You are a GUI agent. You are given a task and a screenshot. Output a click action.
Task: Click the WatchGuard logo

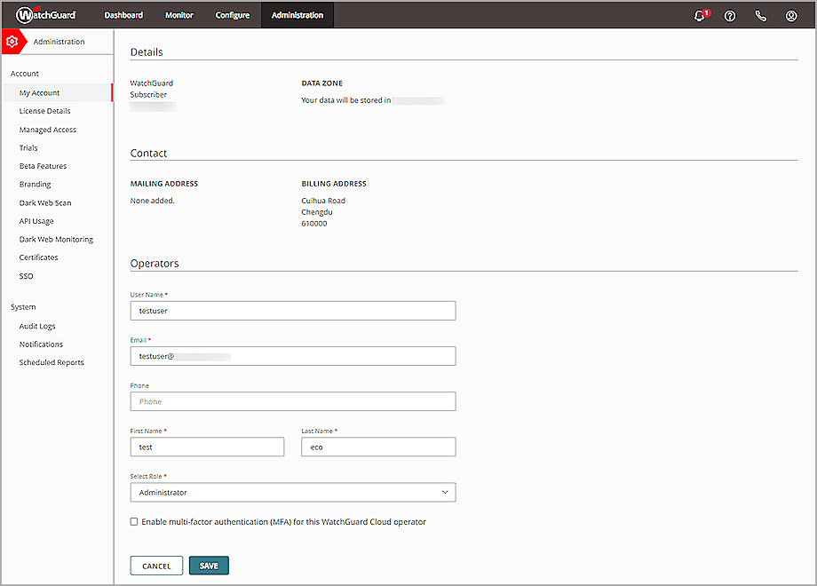pos(46,15)
